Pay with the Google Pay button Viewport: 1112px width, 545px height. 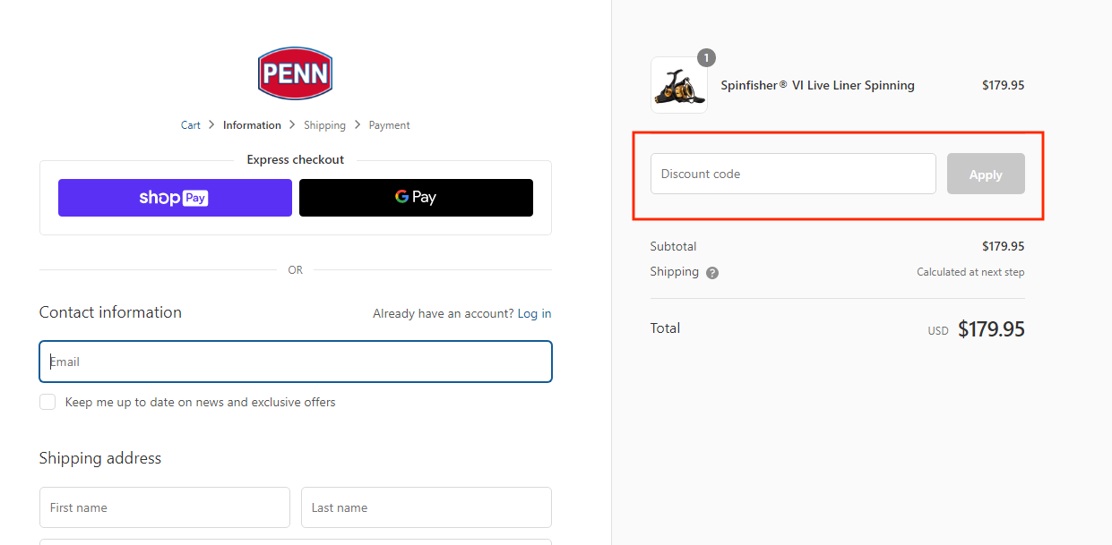[416, 198]
